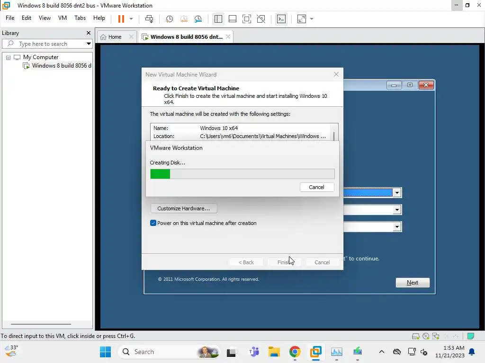Image resolution: width=485 pixels, height=363 pixels.
Task: Open the View menu
Action: click(45, 18)
